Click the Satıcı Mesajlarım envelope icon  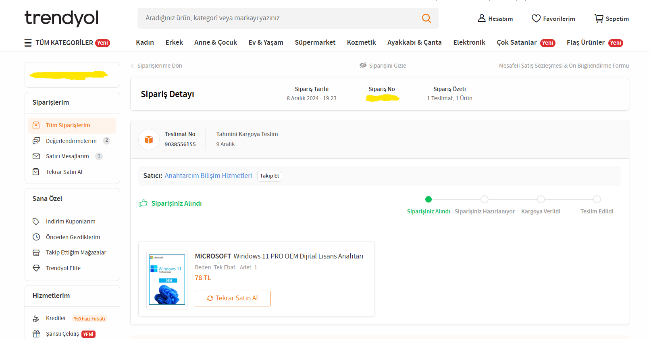pos(36,156)
